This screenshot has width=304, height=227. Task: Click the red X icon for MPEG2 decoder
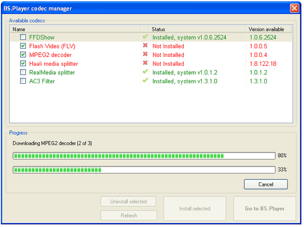tap(145, 55)
